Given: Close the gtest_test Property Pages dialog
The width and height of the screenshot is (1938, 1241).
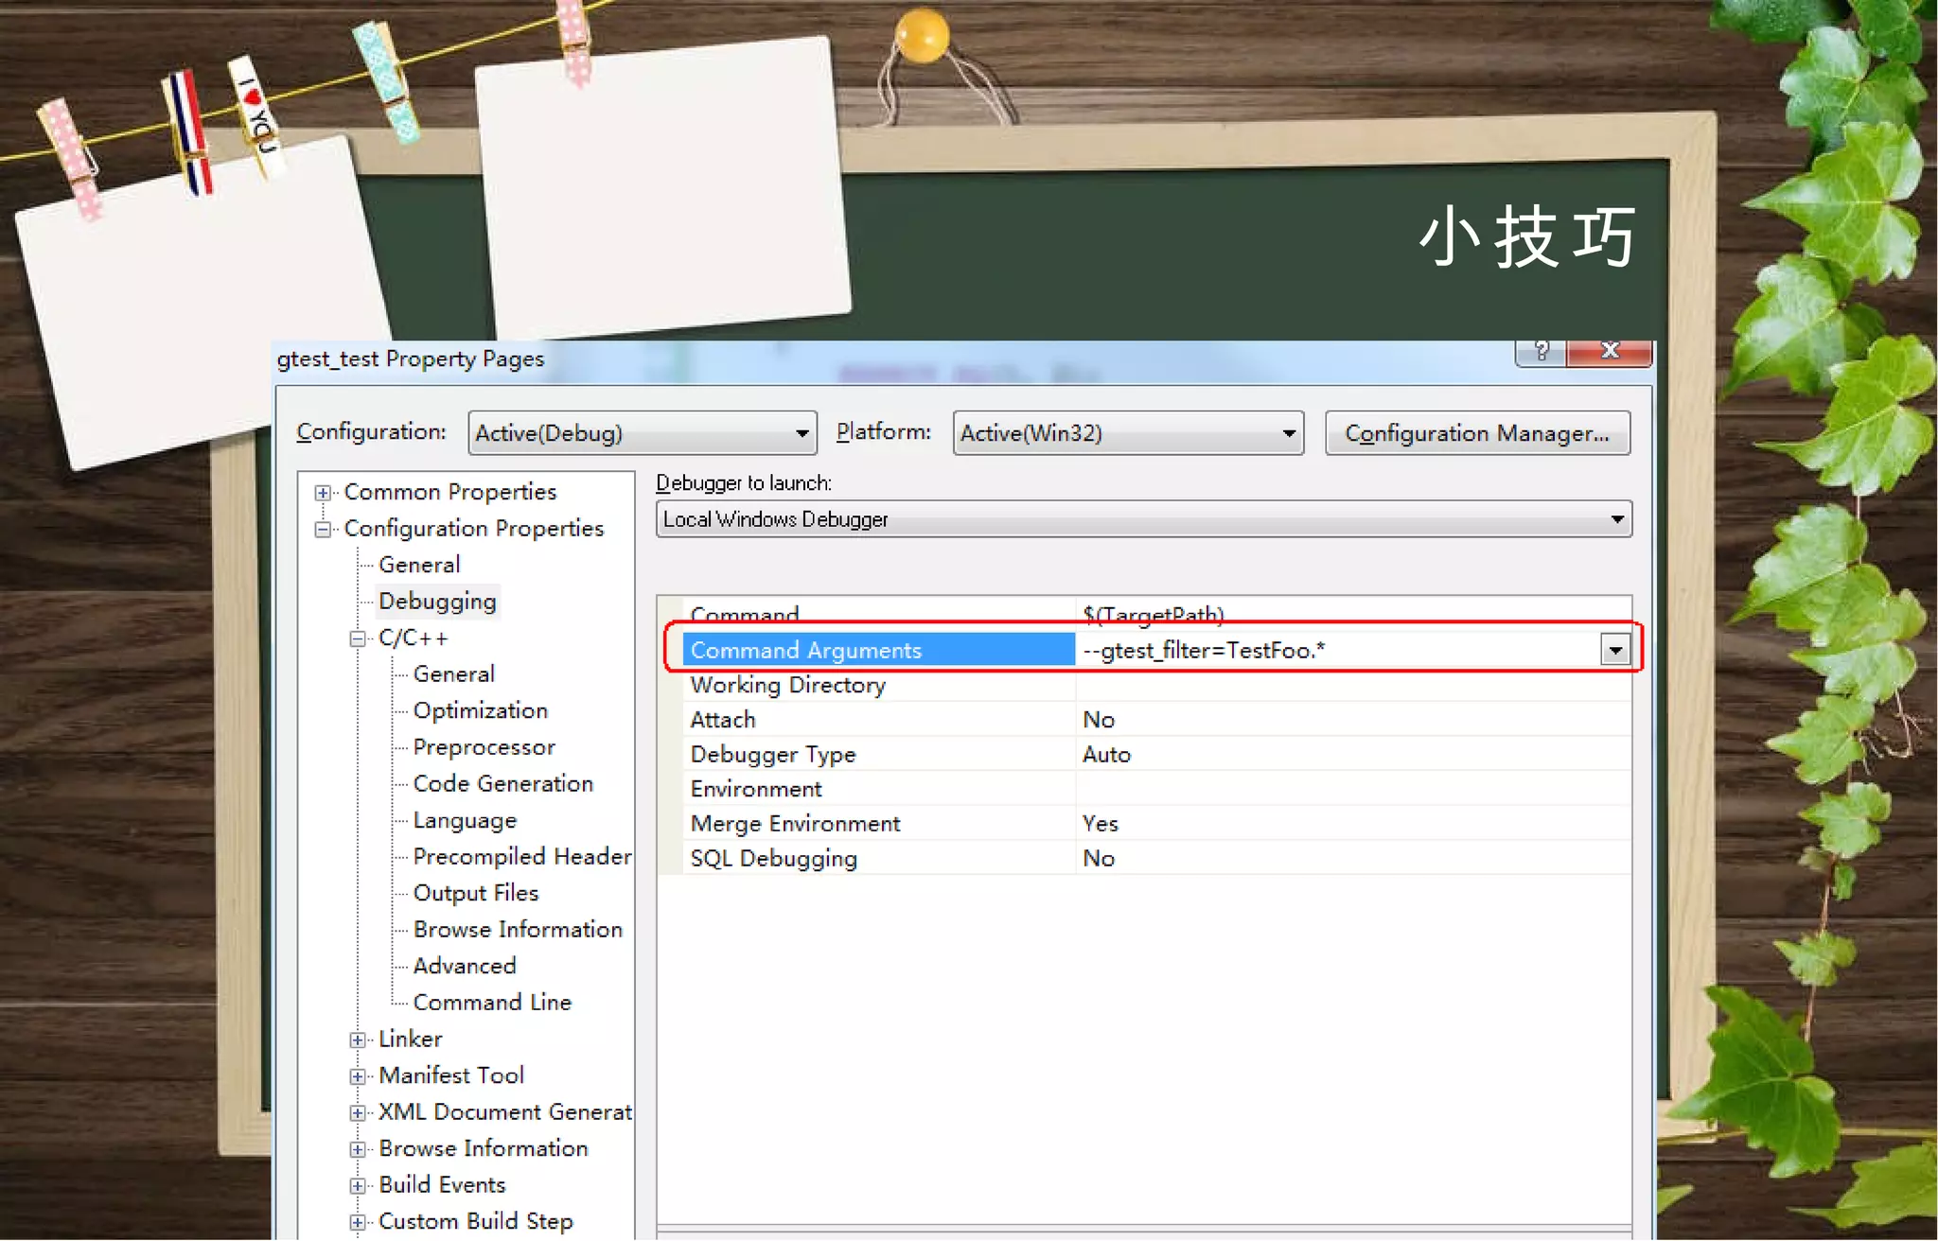Looking at the screenshot, I should tap(1609, 352).
